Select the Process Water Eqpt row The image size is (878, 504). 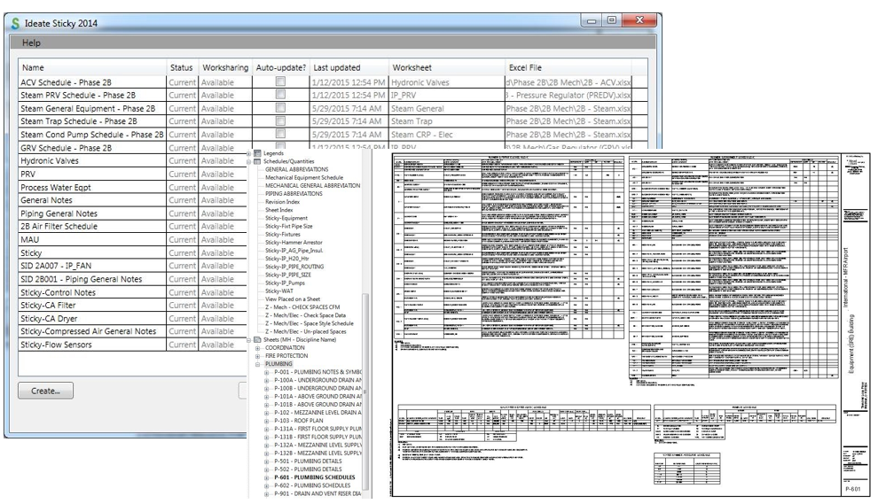pyautogui.click(x=133, y=188)
